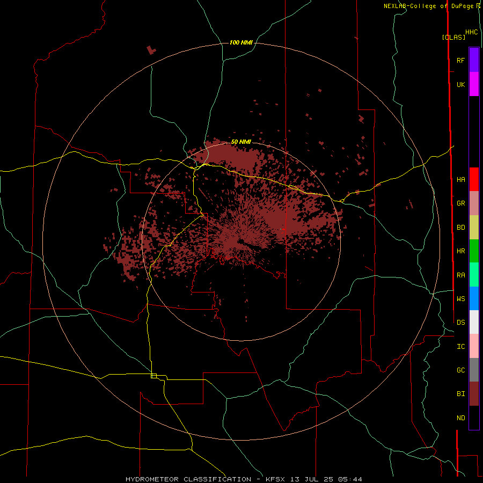
Task: Click the '100 NMI' range ring label
Action: pos(241,42)
